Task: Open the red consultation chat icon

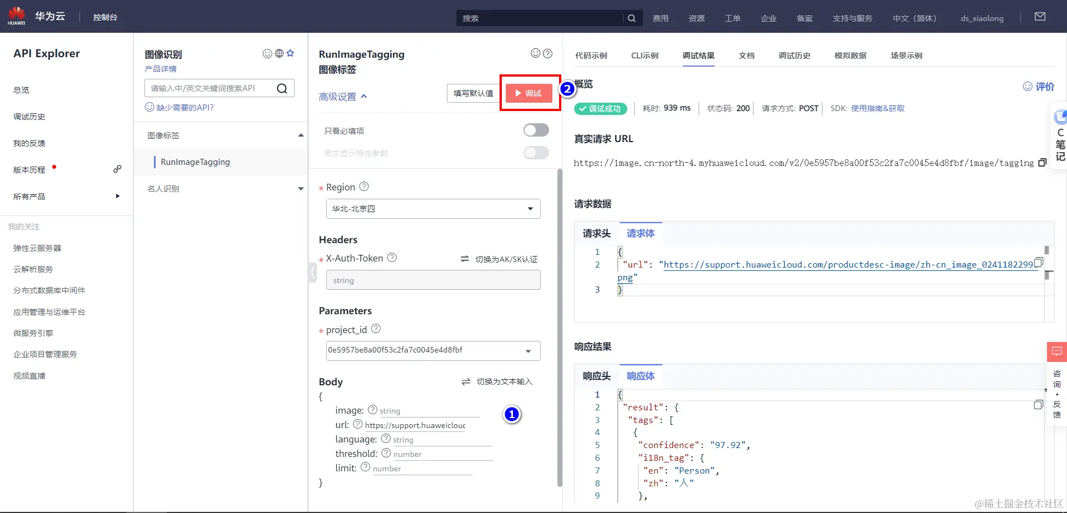Action: pos(1057,351)
